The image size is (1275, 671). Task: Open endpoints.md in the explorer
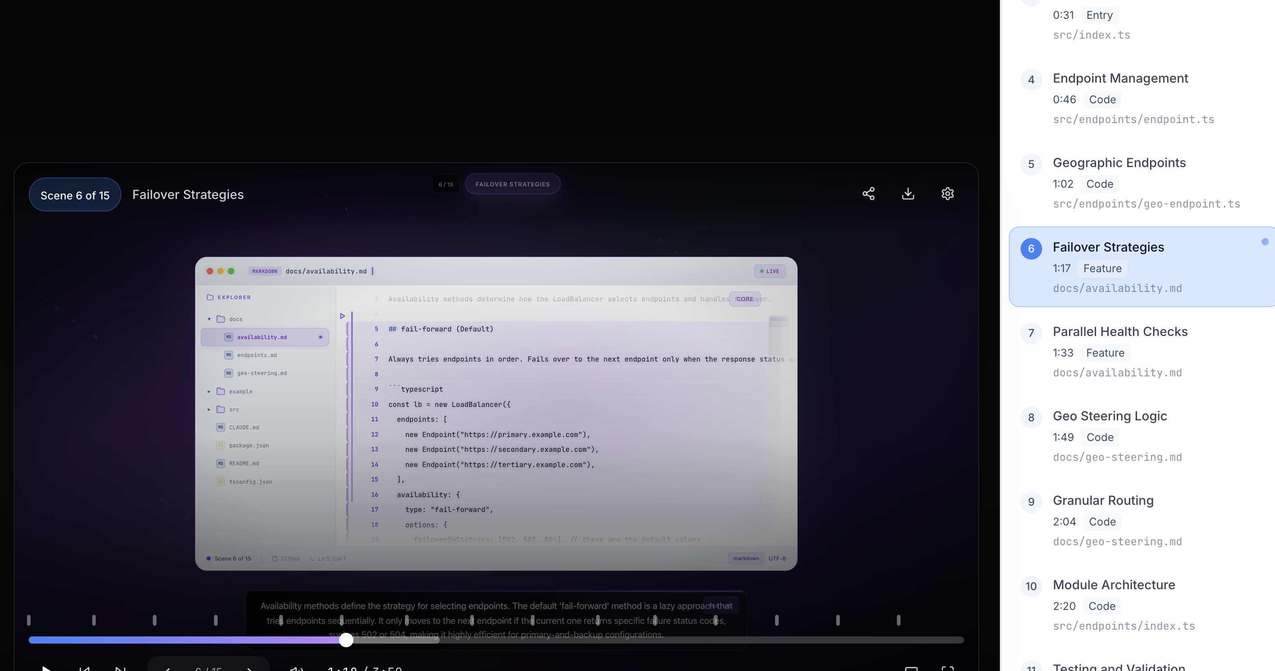256,355
